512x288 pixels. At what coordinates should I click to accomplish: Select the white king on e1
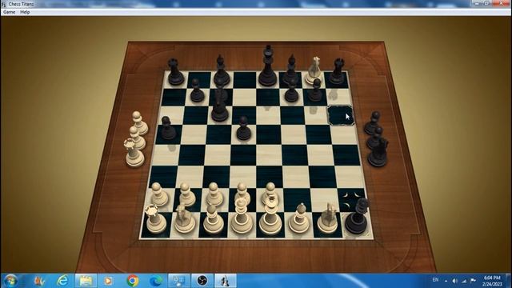point(270,215)
